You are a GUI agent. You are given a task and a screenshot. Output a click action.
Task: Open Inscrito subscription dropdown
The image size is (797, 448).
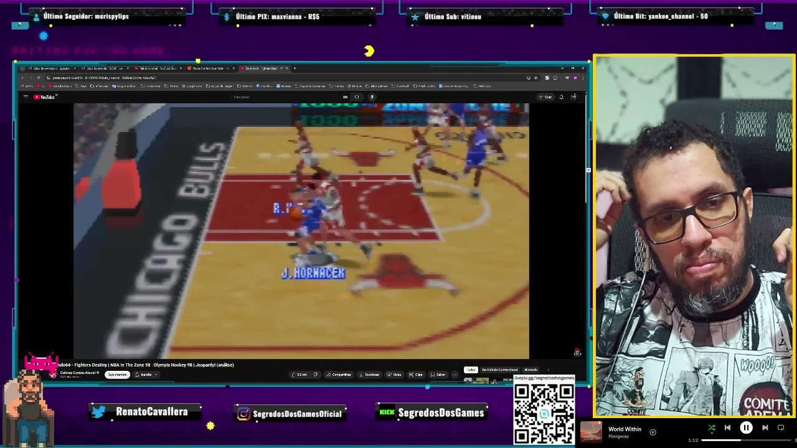click(x=147, y=375)
